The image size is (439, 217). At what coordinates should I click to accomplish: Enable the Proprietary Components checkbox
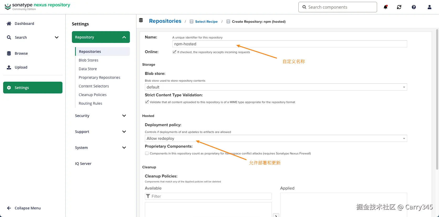(x=147, y=153)
